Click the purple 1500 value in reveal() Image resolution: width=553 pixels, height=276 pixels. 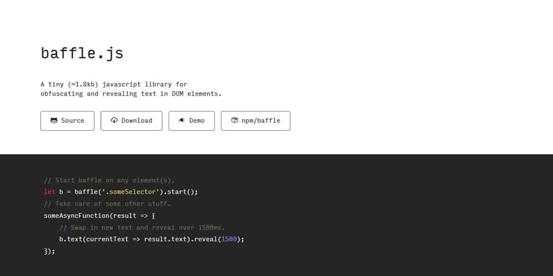229,240
